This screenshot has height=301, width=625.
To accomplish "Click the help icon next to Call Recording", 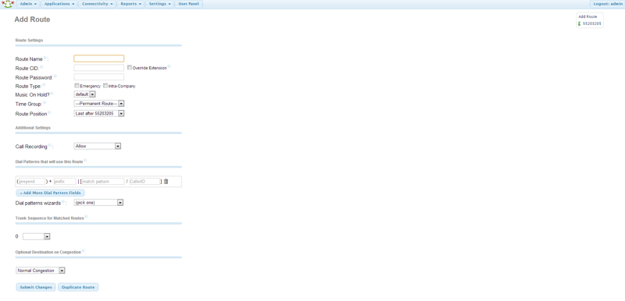I will pyautogui.click(x=50, y=145).
